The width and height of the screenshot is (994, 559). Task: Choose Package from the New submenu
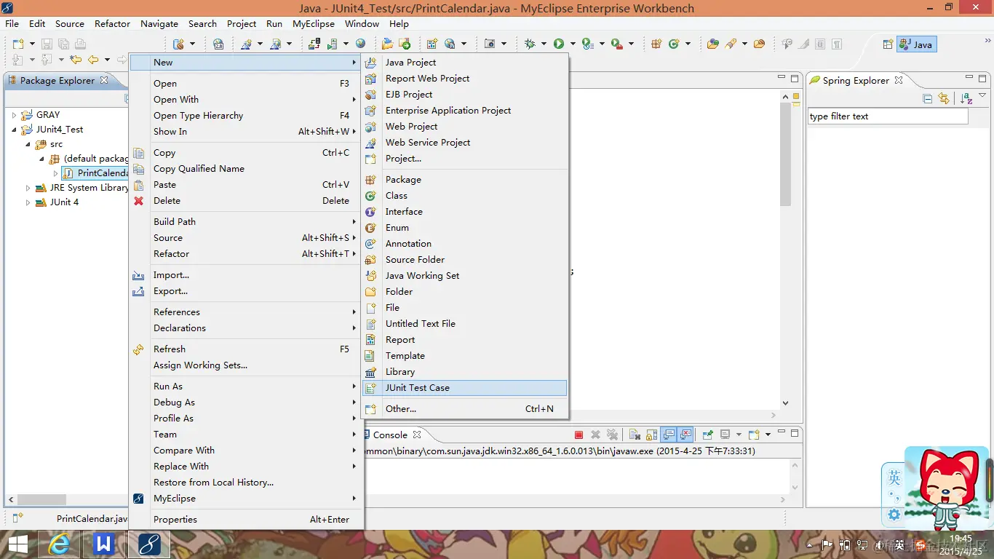[x=464, y=180]
